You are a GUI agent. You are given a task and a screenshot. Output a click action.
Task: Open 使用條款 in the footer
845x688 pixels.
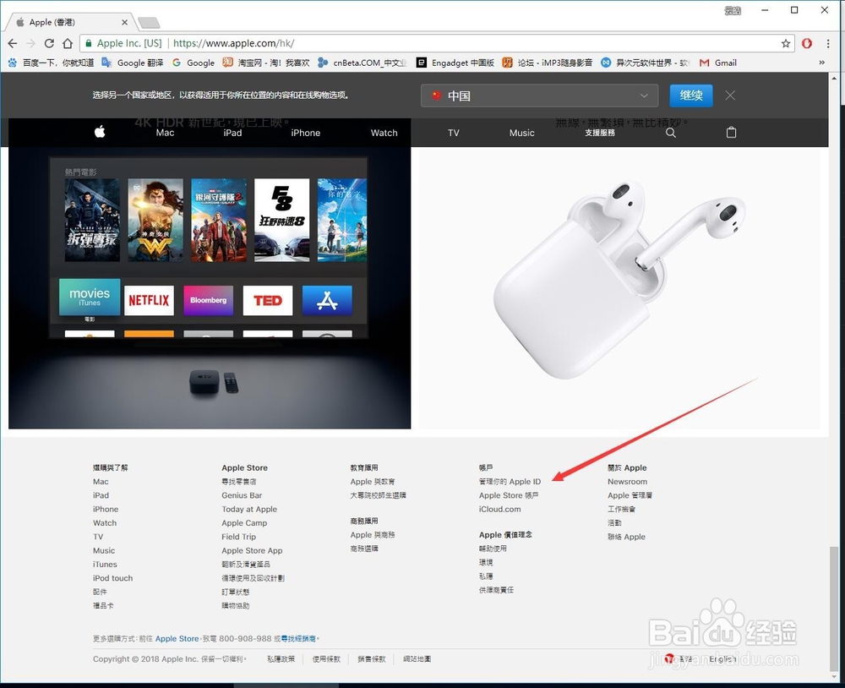326,659
